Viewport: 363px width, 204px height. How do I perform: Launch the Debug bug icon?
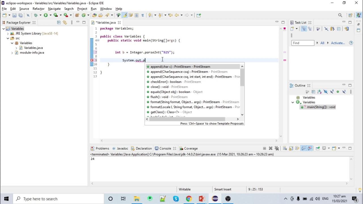[36, 15]
